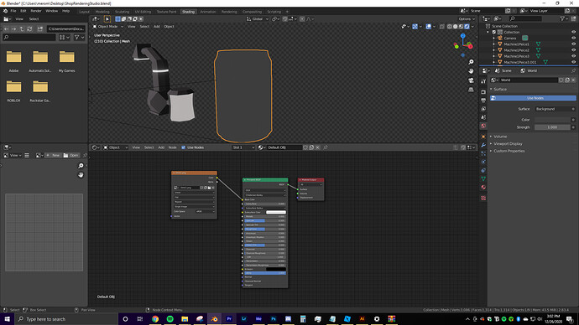Open the node editor Object type dropdown
579x325 pixels.
[x=116, y=147]
